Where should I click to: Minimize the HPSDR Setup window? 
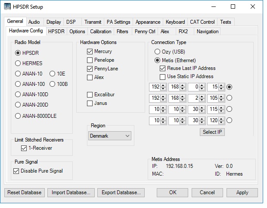214,6
